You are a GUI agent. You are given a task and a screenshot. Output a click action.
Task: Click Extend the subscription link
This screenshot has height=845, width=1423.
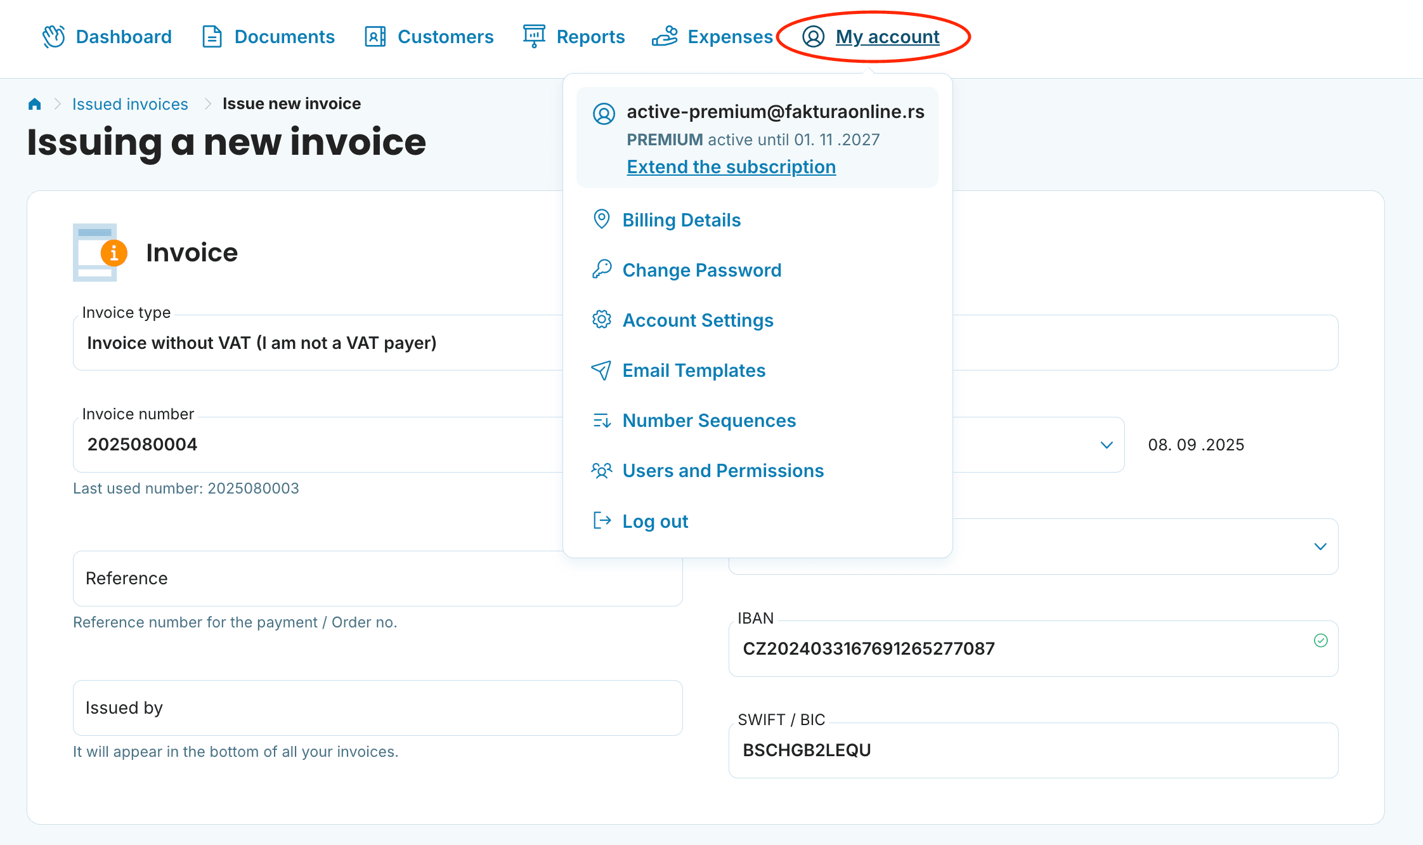[731, 167]
